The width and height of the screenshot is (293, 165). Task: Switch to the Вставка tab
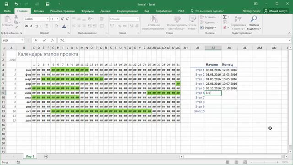click(x=39, y=11)
